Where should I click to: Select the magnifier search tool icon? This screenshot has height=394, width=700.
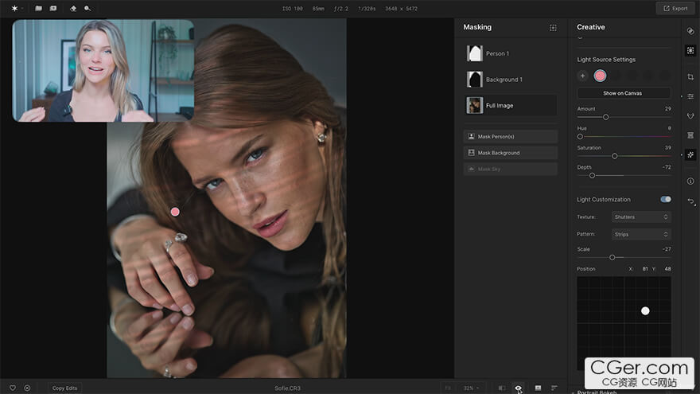[87, 9]
